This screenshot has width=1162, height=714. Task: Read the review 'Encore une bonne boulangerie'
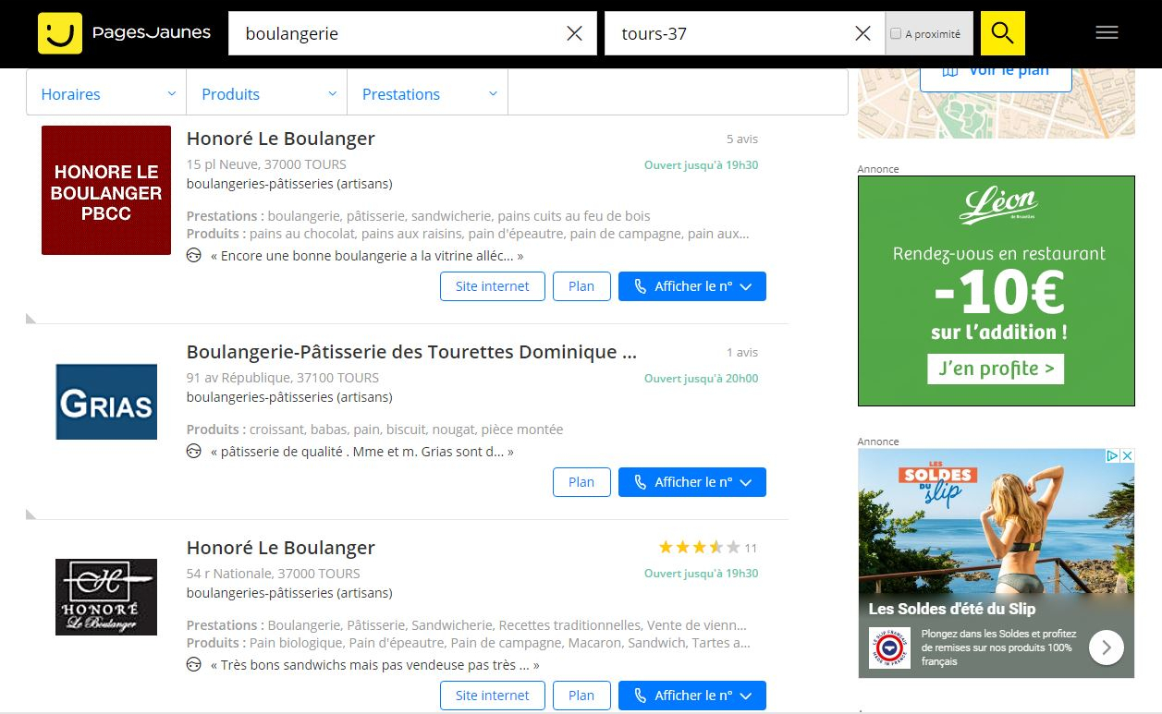click(x=367, y=256)
